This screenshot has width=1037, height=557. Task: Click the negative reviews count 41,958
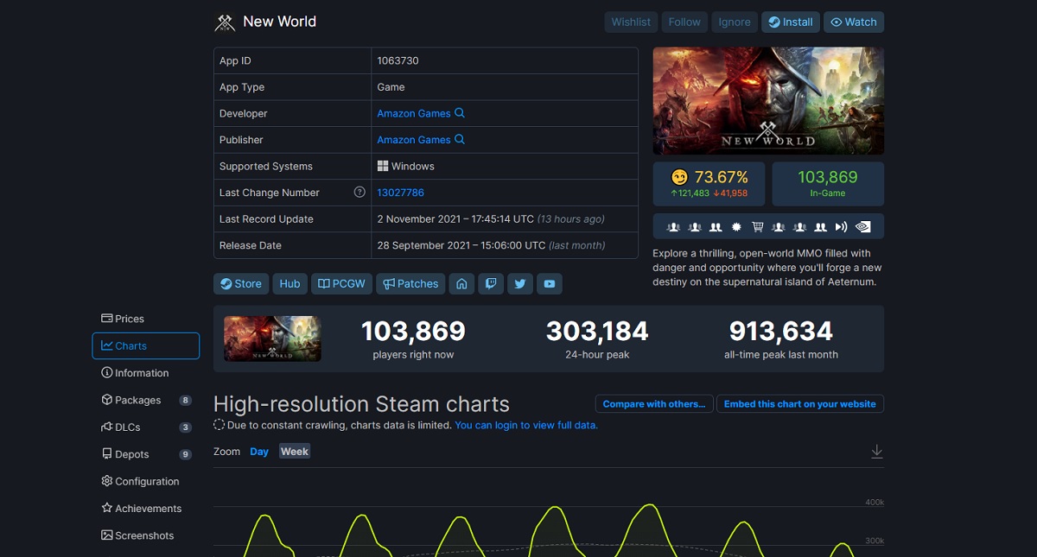point(730,193)
